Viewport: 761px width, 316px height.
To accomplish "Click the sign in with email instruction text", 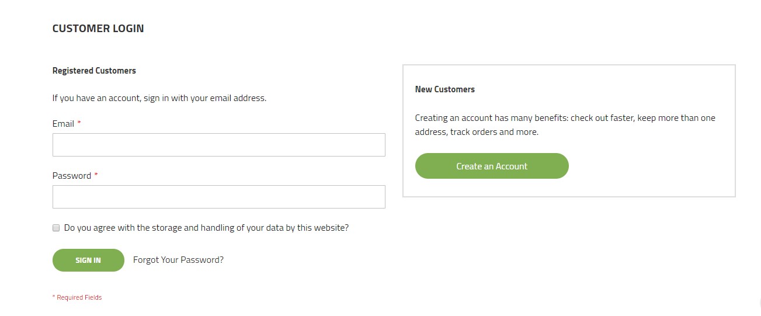I will pos(159,98).
